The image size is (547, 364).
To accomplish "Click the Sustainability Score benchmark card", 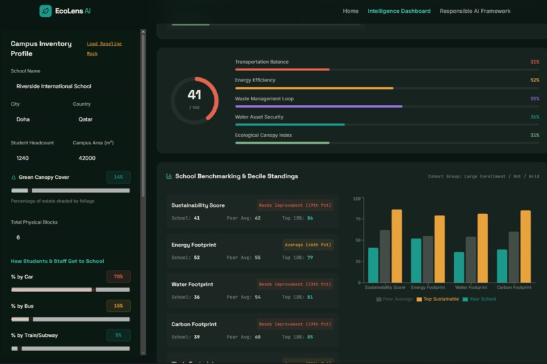I will pyautogui.click(x=252, y=211).
